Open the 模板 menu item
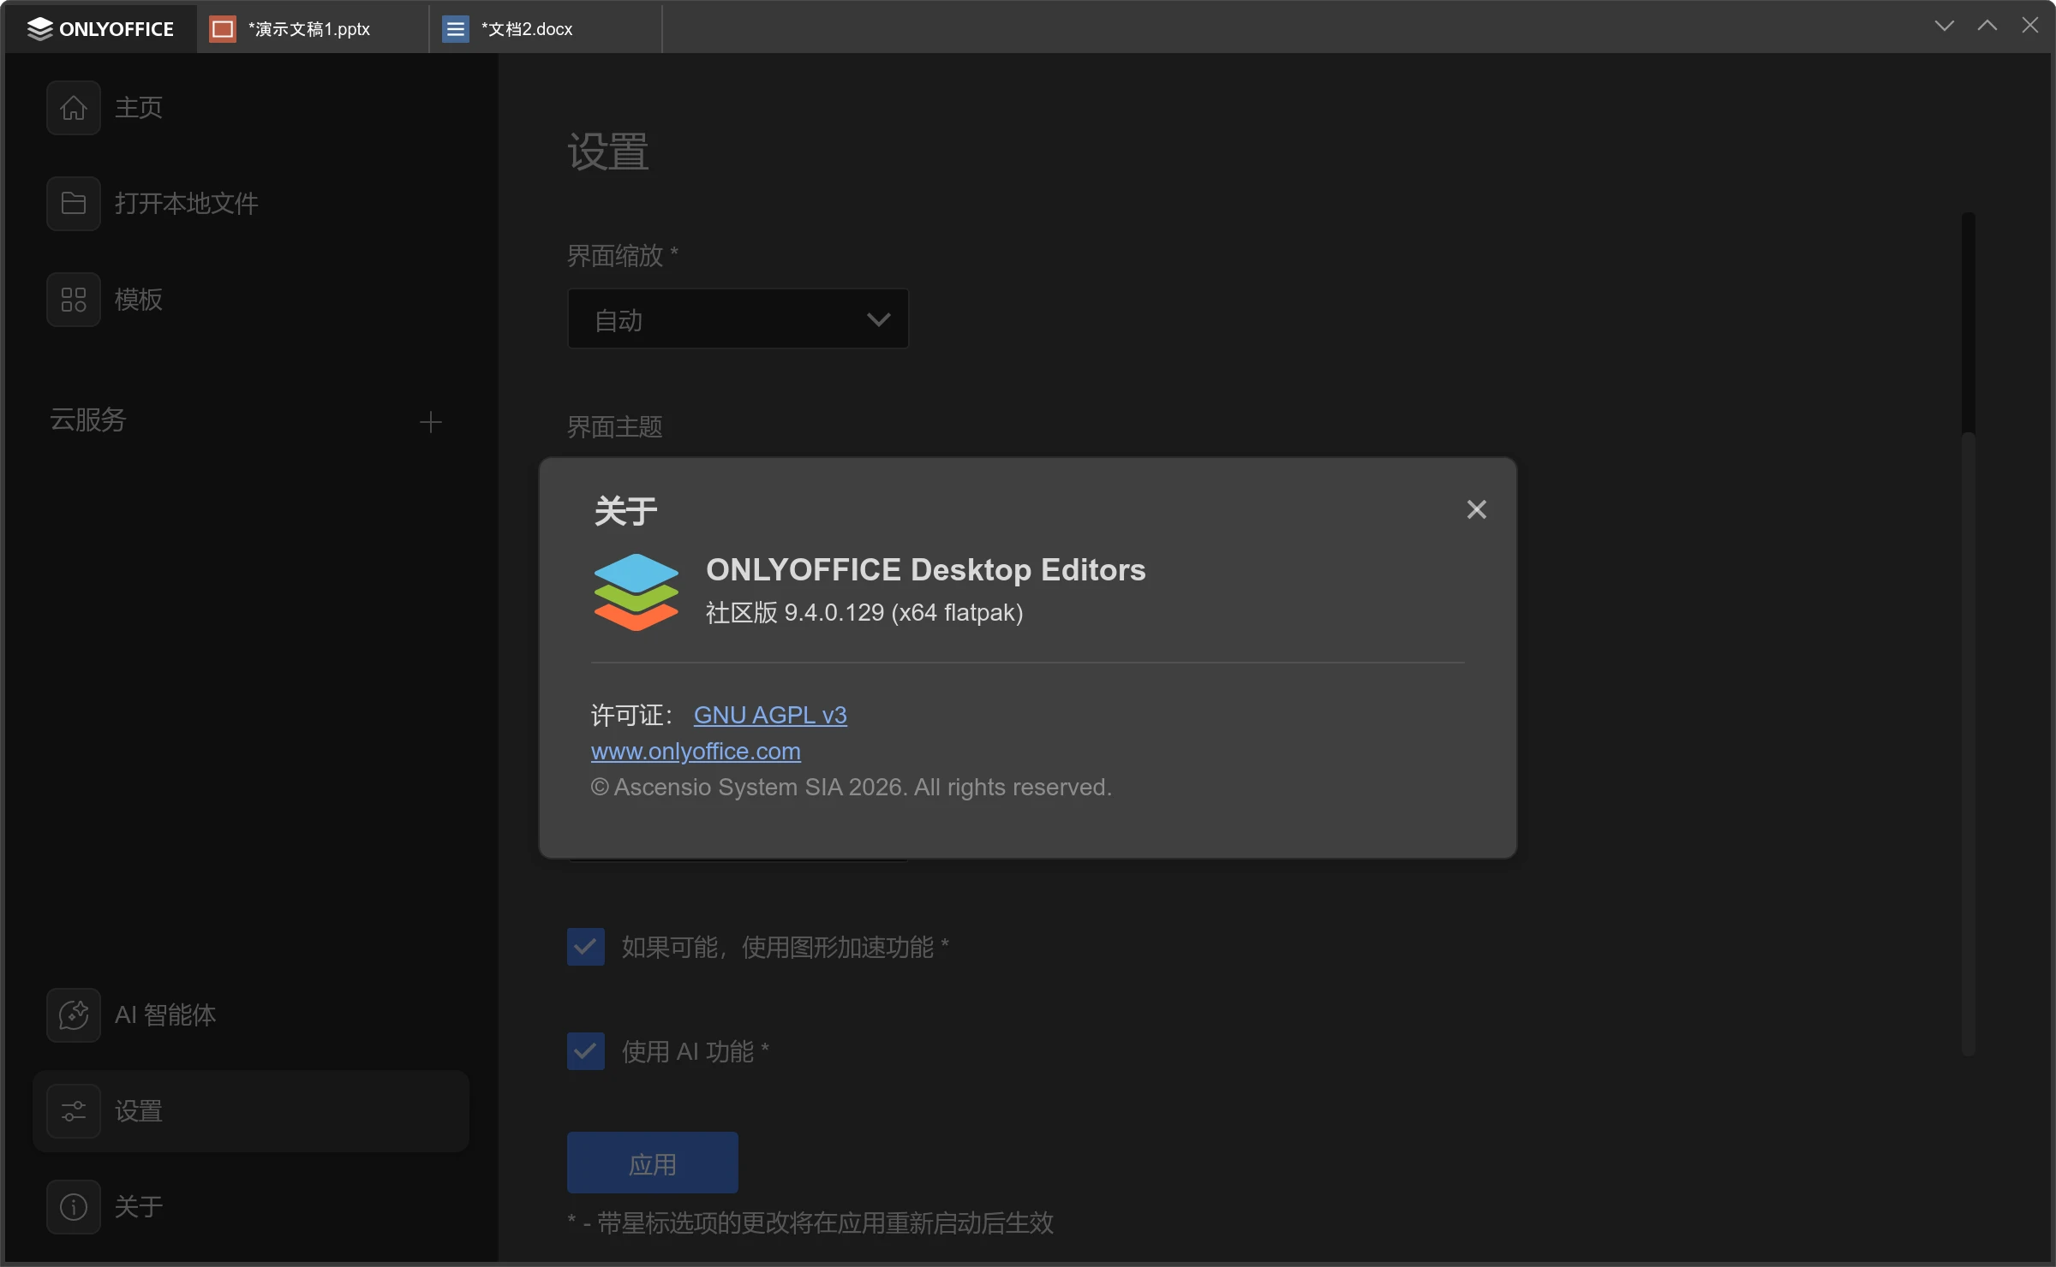 (250, 300)
